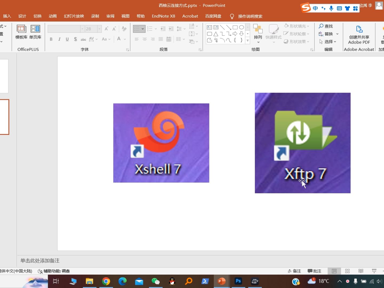Open the EndNote X8 tab

pyautogui.click(x=163, y=16)
